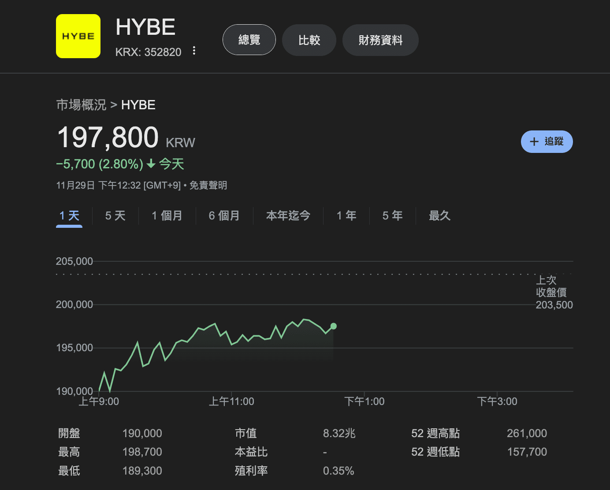Click the 下午3:00 time axis label
610x490 pixels.
point(497,401)
